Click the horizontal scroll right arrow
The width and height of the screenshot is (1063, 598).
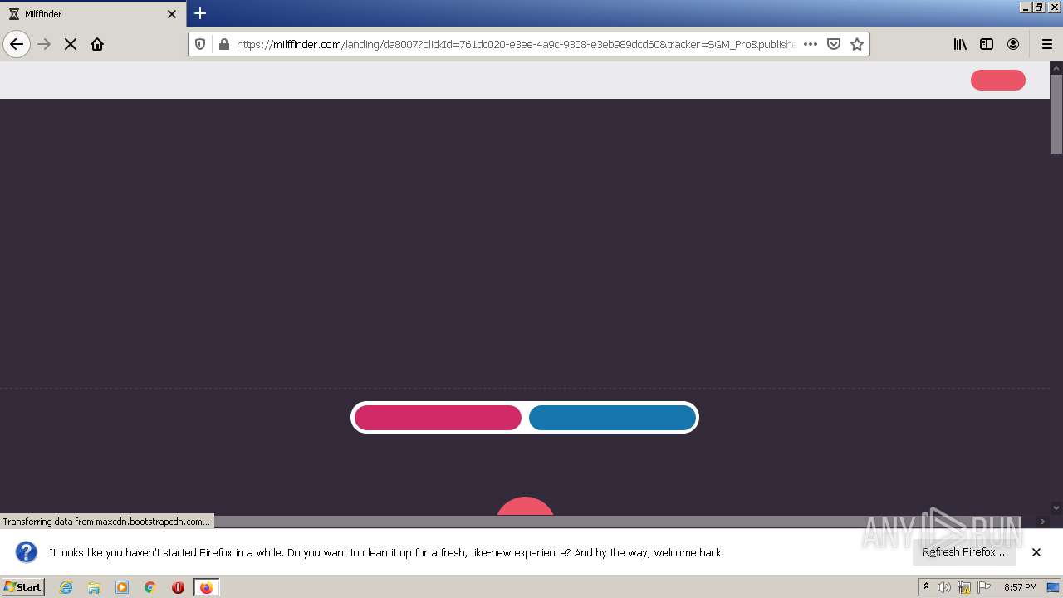coord(1043,522)
